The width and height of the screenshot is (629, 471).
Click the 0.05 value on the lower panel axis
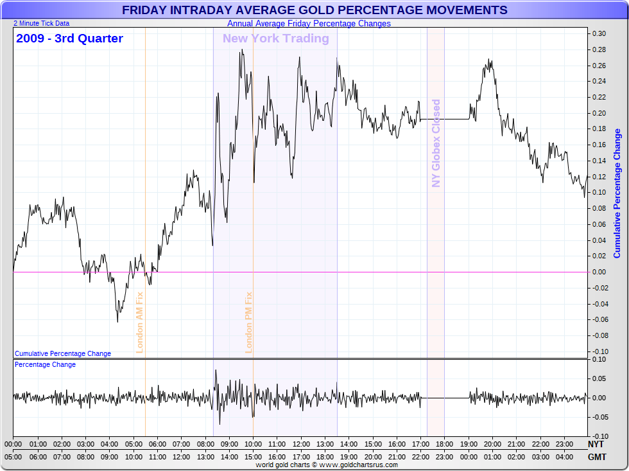coord(599,378)
